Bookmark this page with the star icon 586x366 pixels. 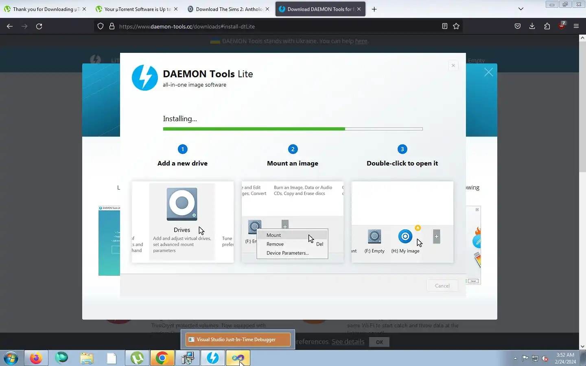[x=456, y=26]
